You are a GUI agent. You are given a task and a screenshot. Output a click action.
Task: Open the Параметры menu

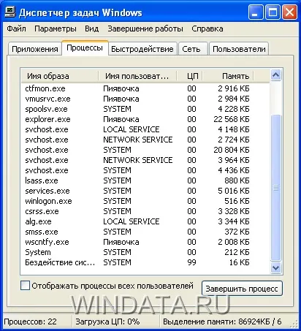pyautogui.click(x=56, y=28)
